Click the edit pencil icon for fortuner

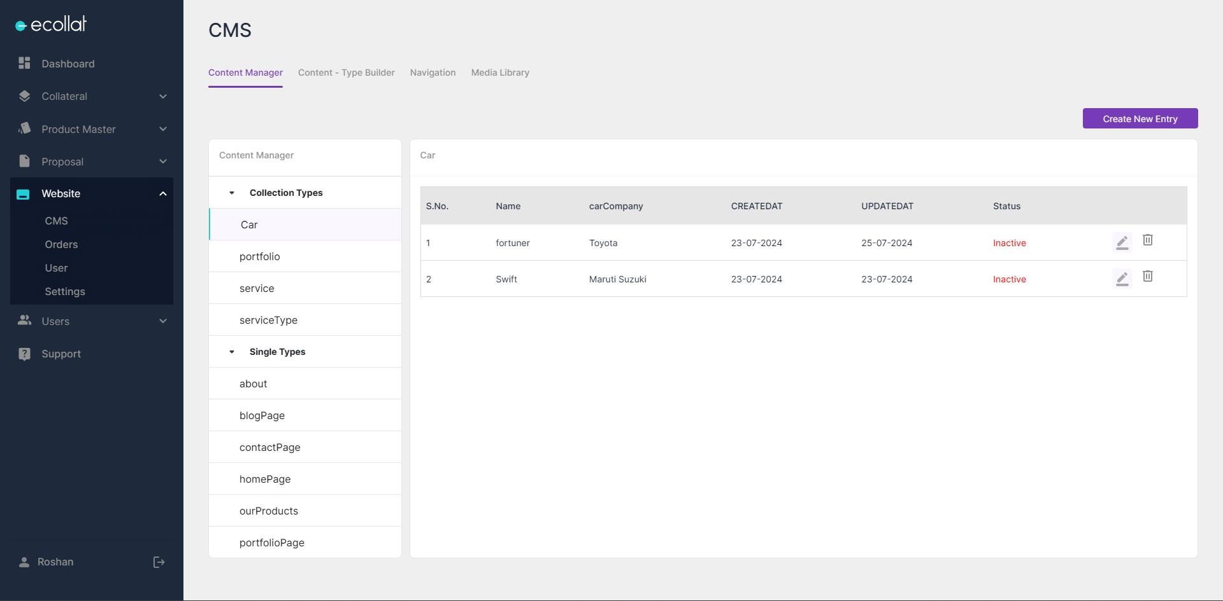[1122, 242]
